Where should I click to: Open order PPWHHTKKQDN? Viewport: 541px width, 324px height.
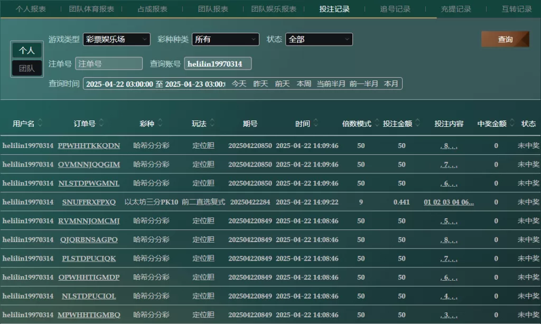[89, 145]
